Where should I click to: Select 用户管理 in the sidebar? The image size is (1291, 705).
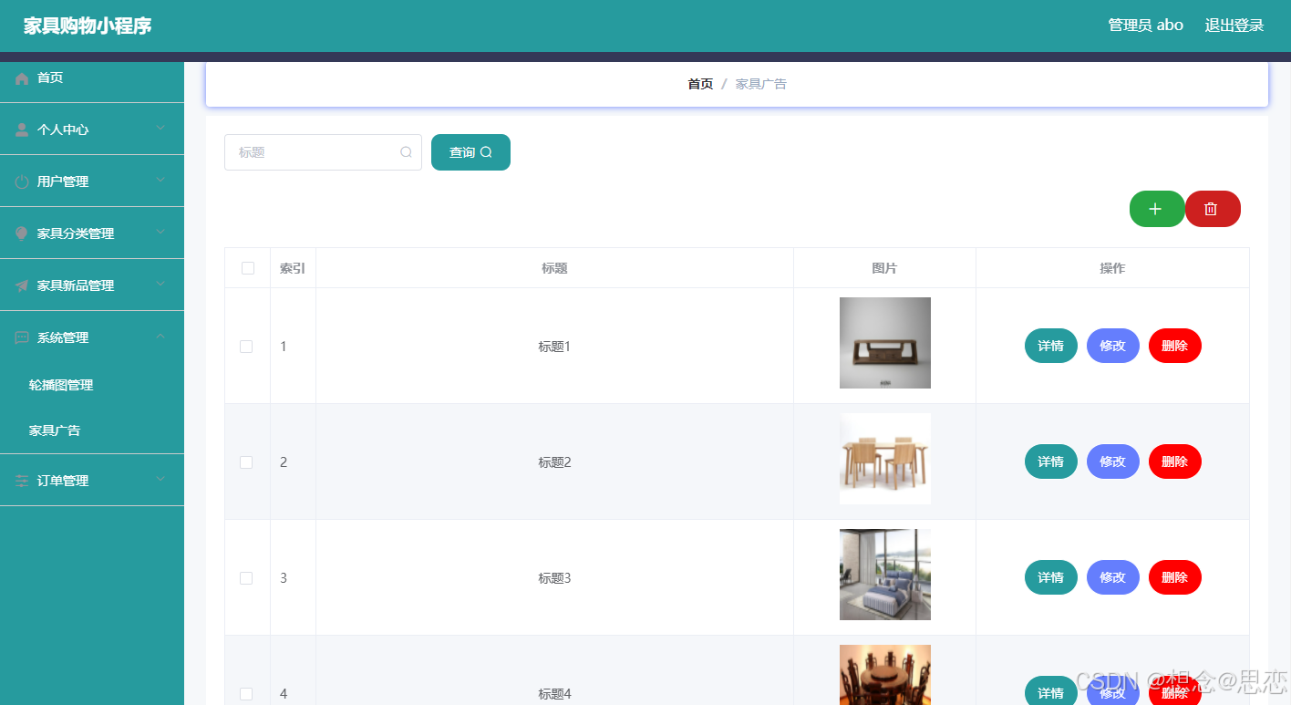(x=92, y=181)
